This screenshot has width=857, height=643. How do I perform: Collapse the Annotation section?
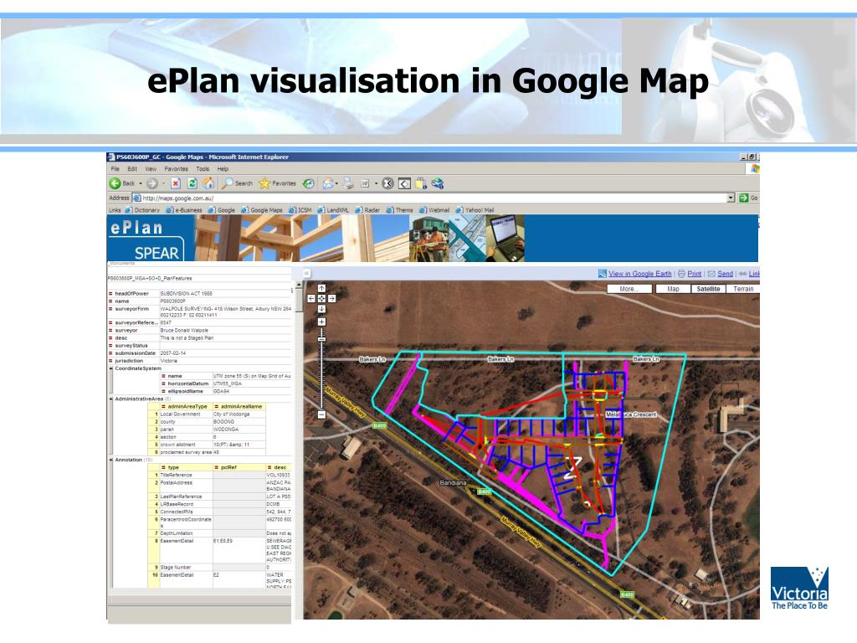point(111,460)
